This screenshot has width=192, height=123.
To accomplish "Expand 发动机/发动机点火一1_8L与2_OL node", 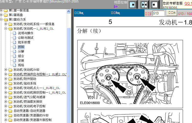I will point(6,88).
